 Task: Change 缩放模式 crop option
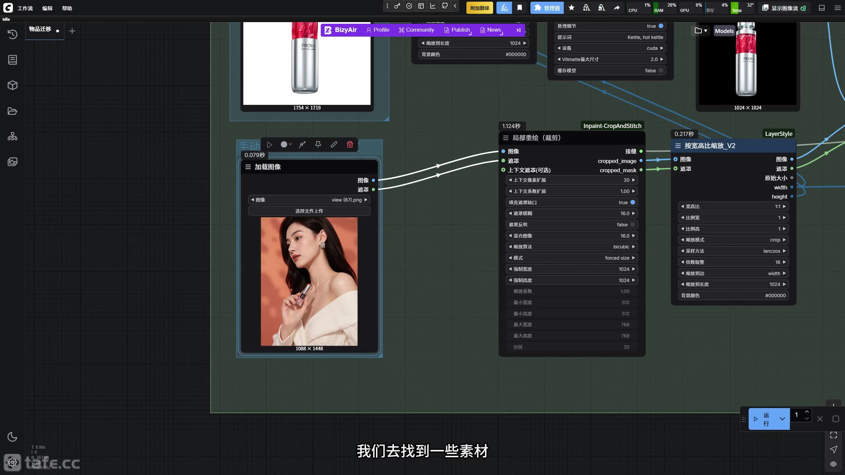[733, 240]
